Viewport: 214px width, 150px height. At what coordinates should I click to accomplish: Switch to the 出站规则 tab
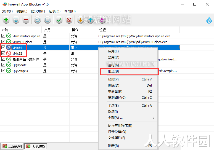(x=12, y=146)
